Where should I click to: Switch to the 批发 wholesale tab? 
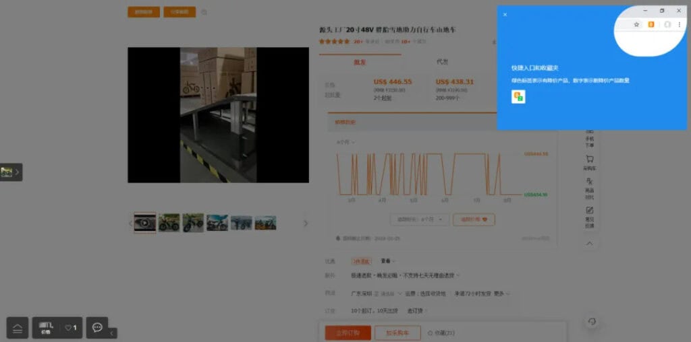click(x=360, y=62)
